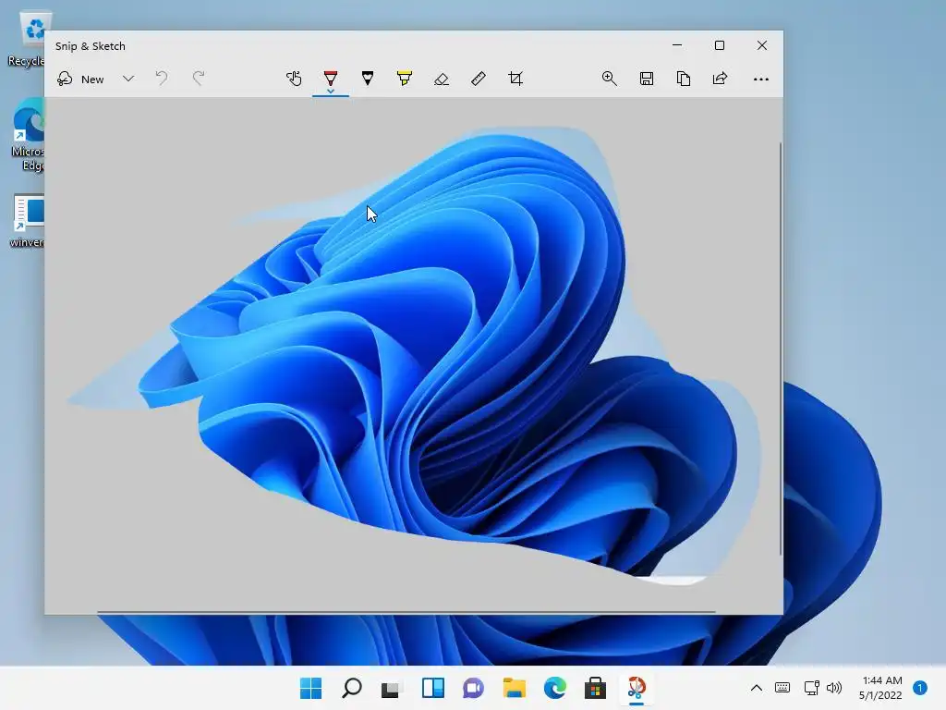This screenshot has height=710, width=946.
Task: Open clock showing 1:44 AM
Action: tap(880, 688)
